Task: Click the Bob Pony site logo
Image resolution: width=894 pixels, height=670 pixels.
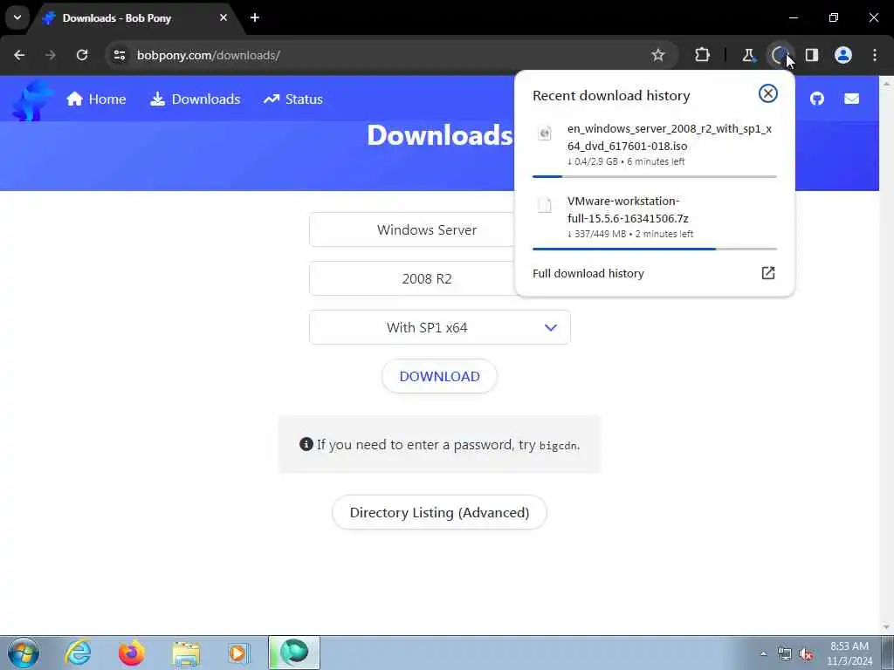Action: click(31, 99)
